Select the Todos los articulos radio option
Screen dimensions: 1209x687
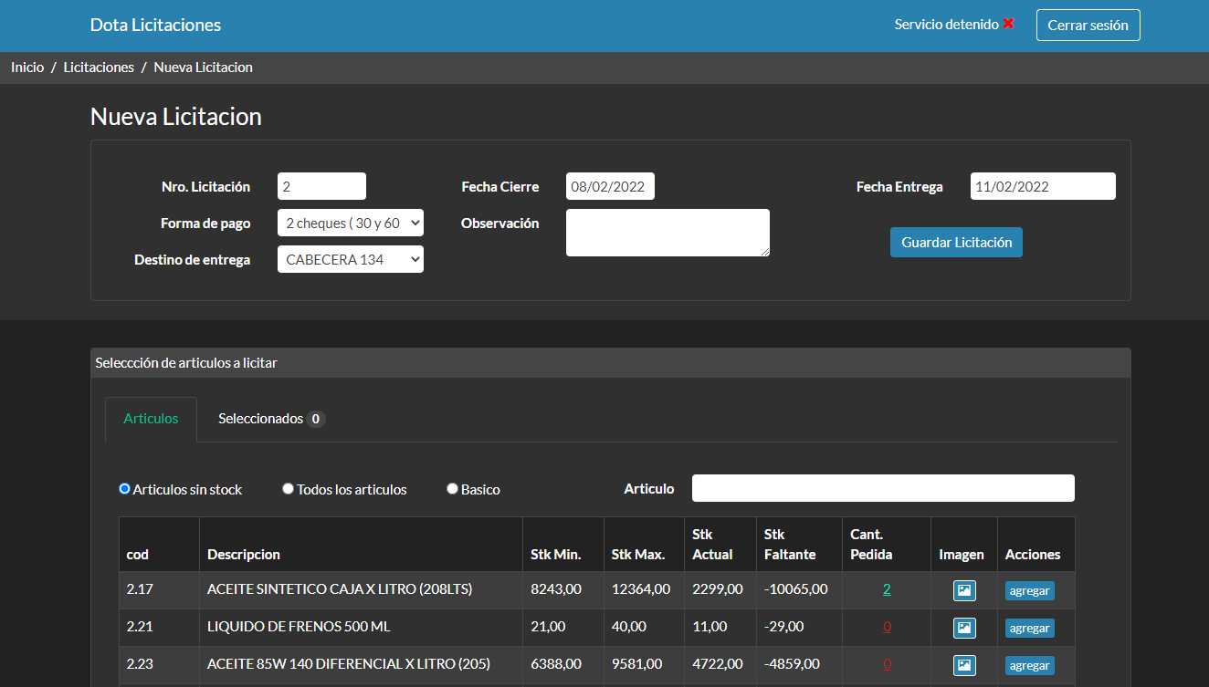[x=289, y=489]
